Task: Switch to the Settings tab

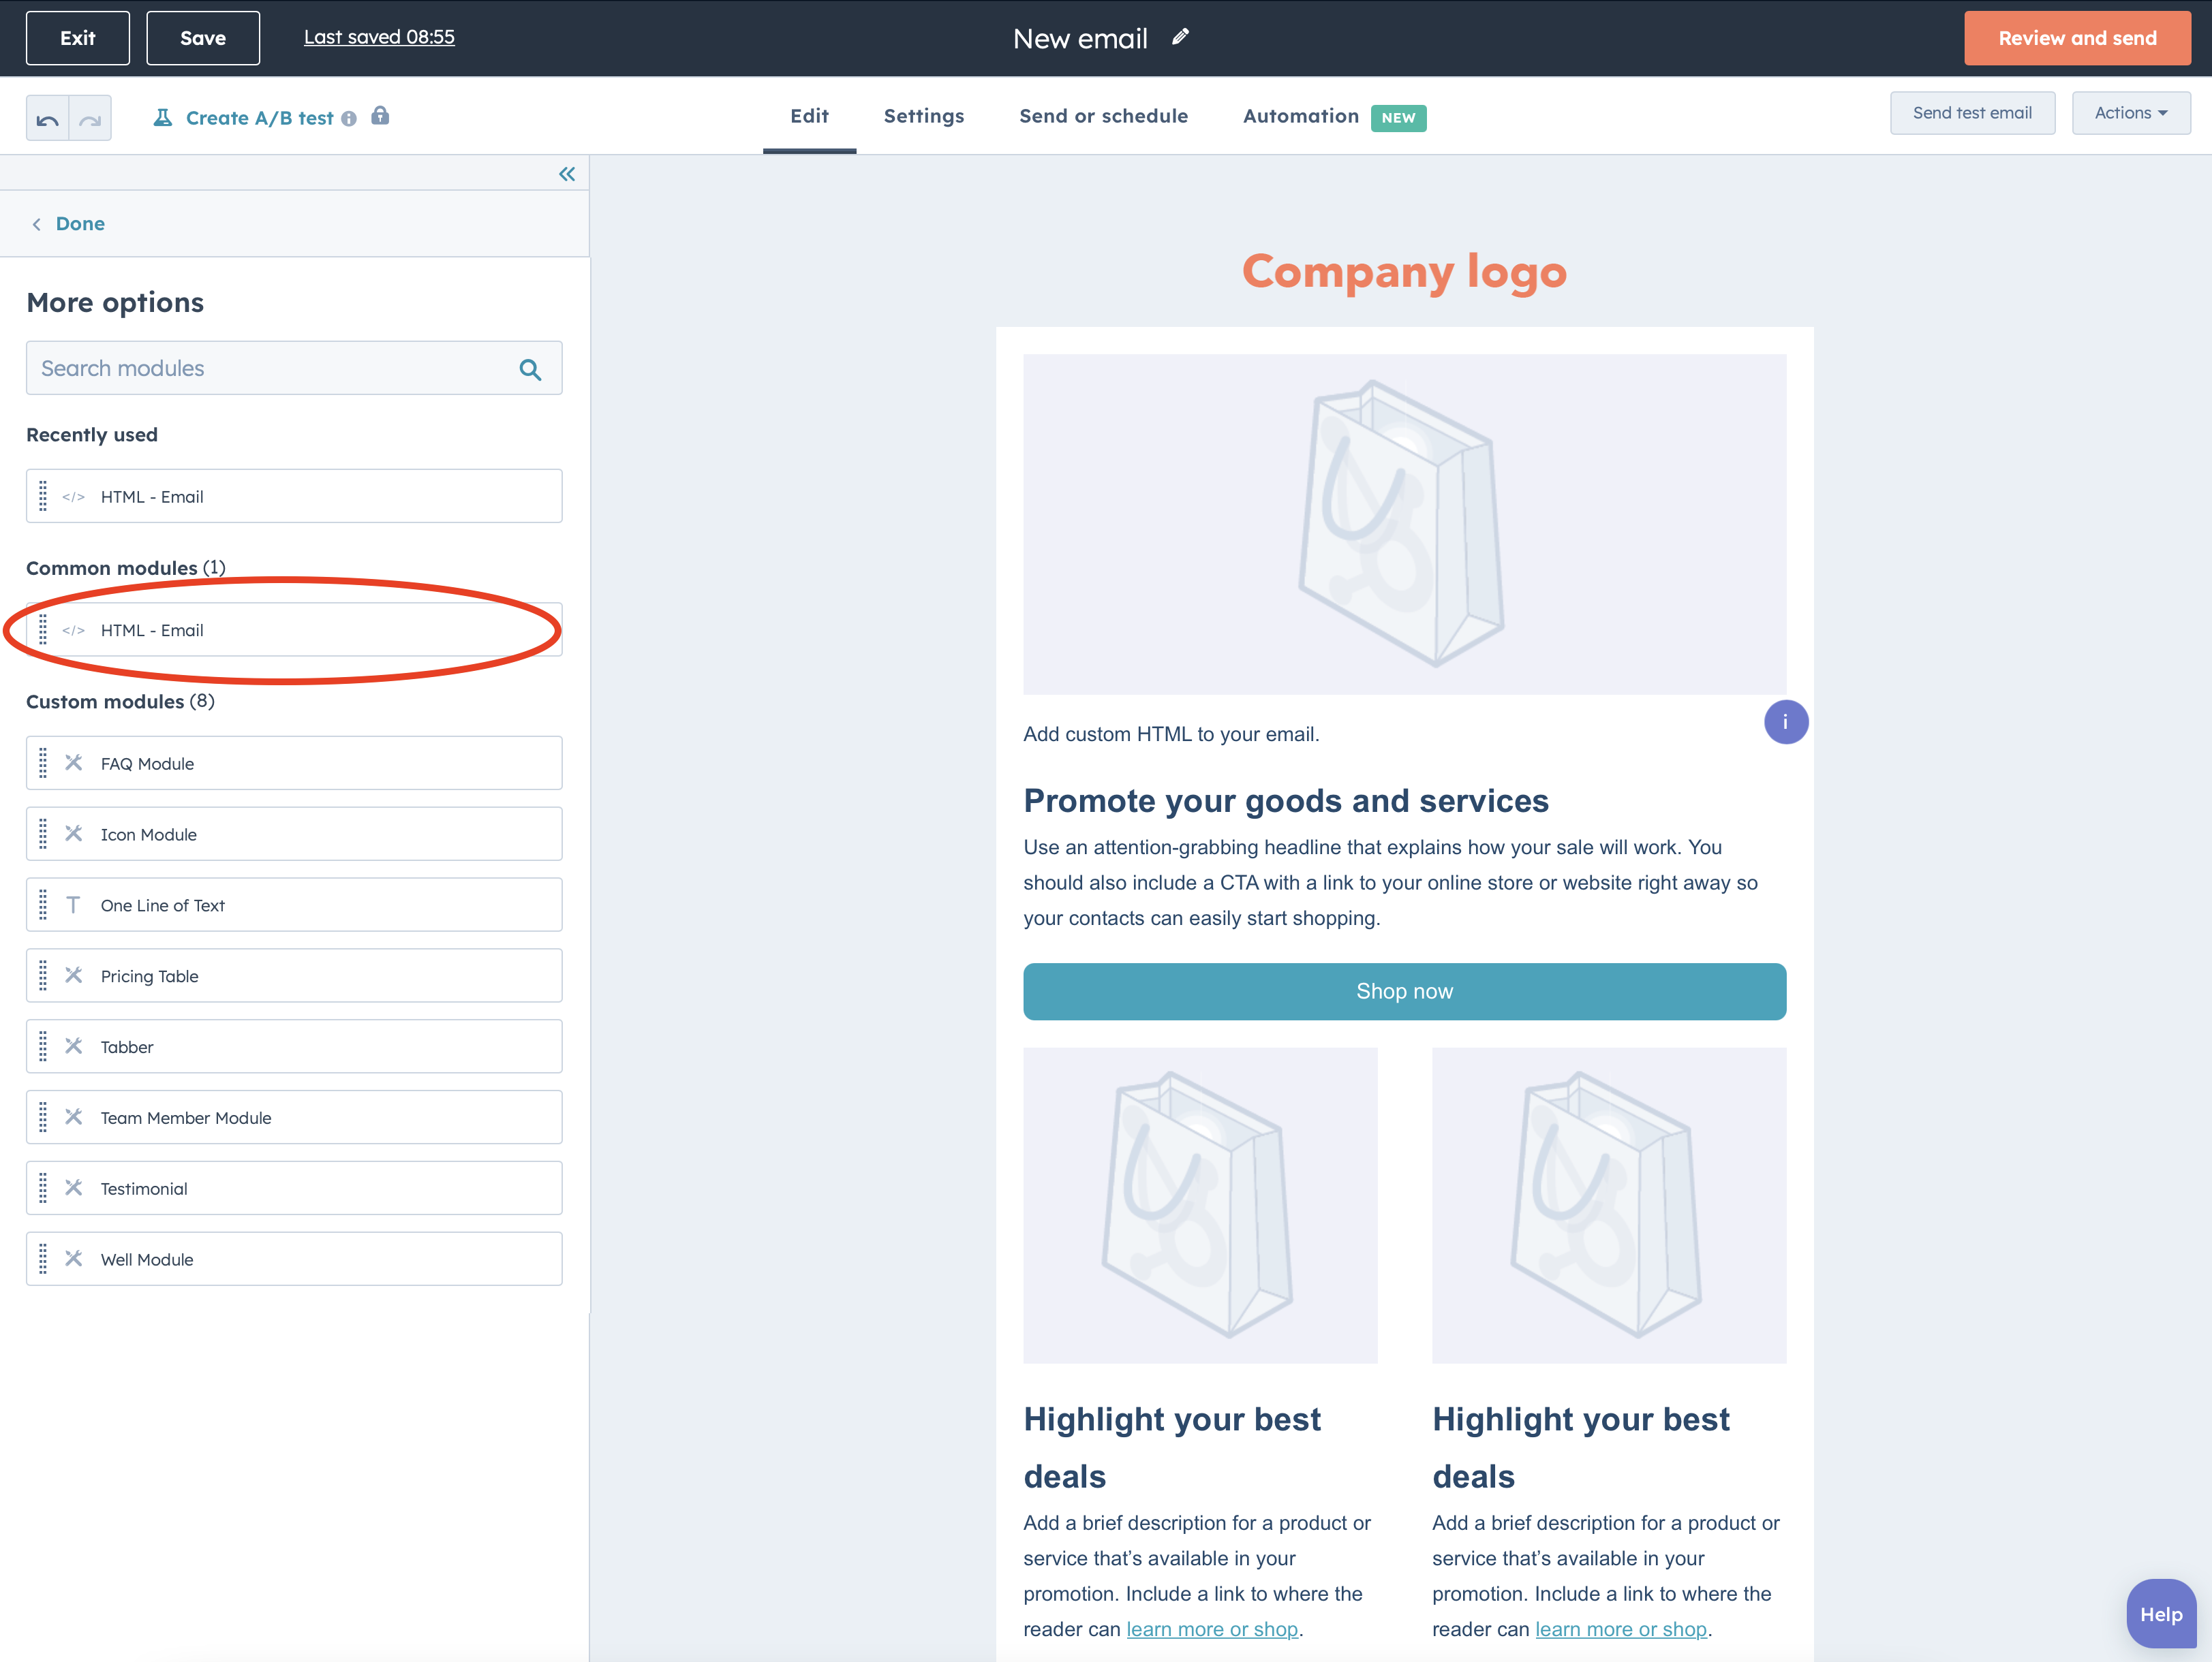Action: (923, 116)
